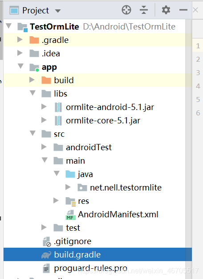The height and width of the screenshot is (279, 203).
Task: Expand the test folder arrow
Action: [44, 227]
